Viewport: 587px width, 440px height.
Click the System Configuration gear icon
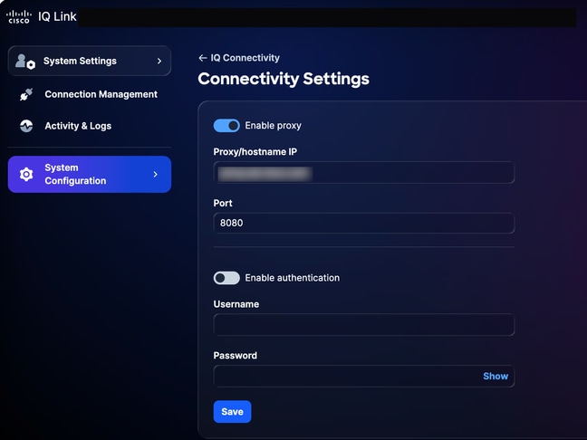pos(26,175)
